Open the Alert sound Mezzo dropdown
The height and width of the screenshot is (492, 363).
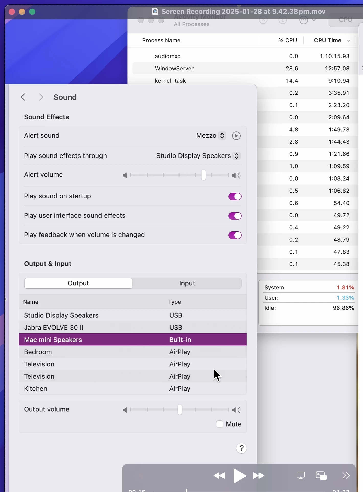click(211, 136)
